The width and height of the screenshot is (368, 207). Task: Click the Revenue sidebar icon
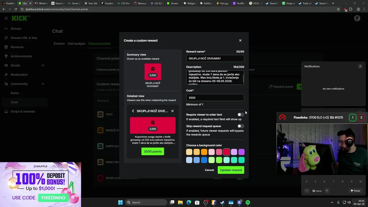[x=6, y=47]
